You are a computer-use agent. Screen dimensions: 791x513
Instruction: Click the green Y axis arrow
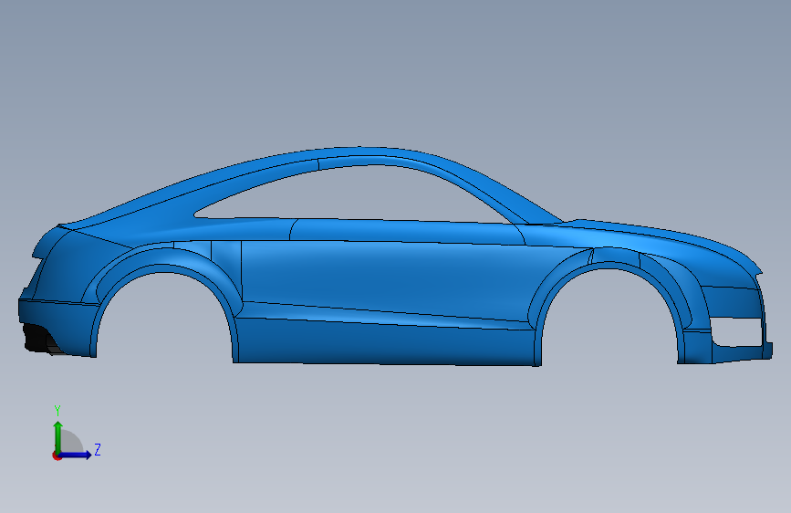58,436
